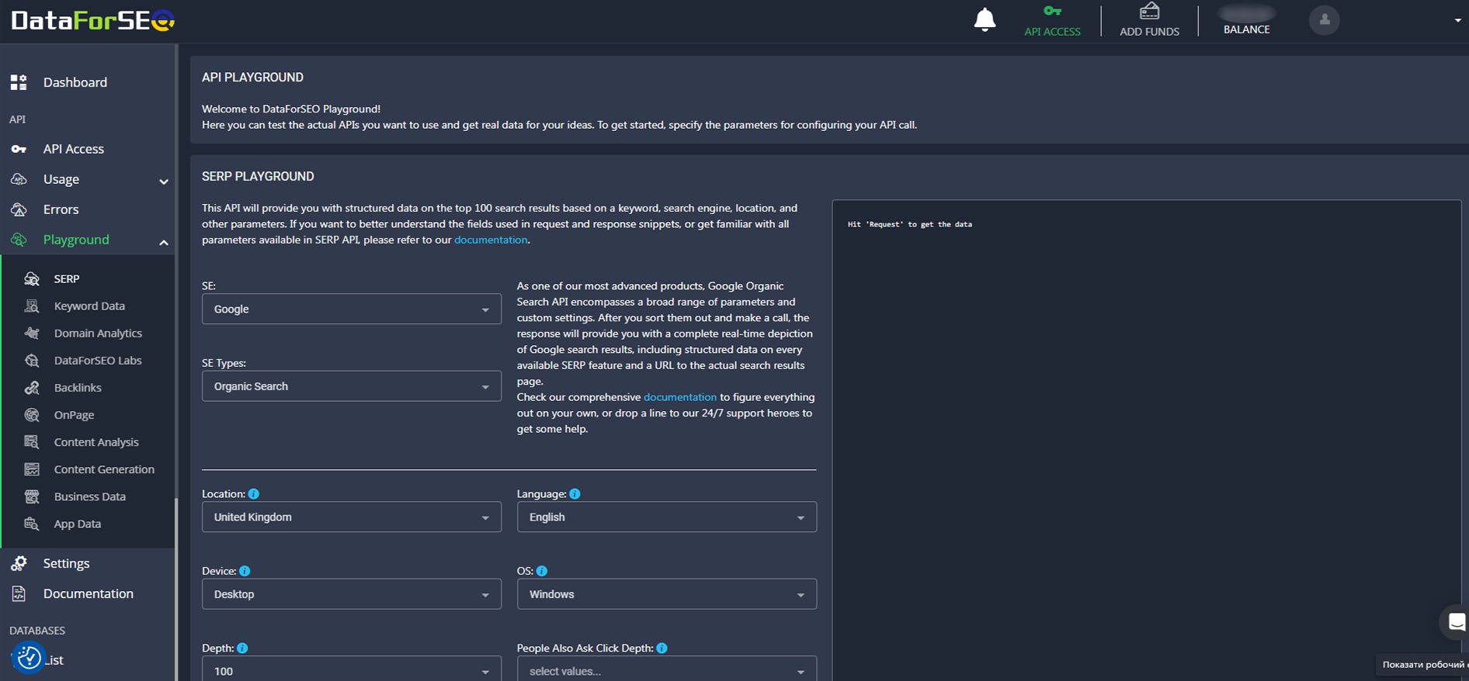This screenshot has width=1469, height=681.
Task: Click the Business Data icon
Action: [32, 496]
